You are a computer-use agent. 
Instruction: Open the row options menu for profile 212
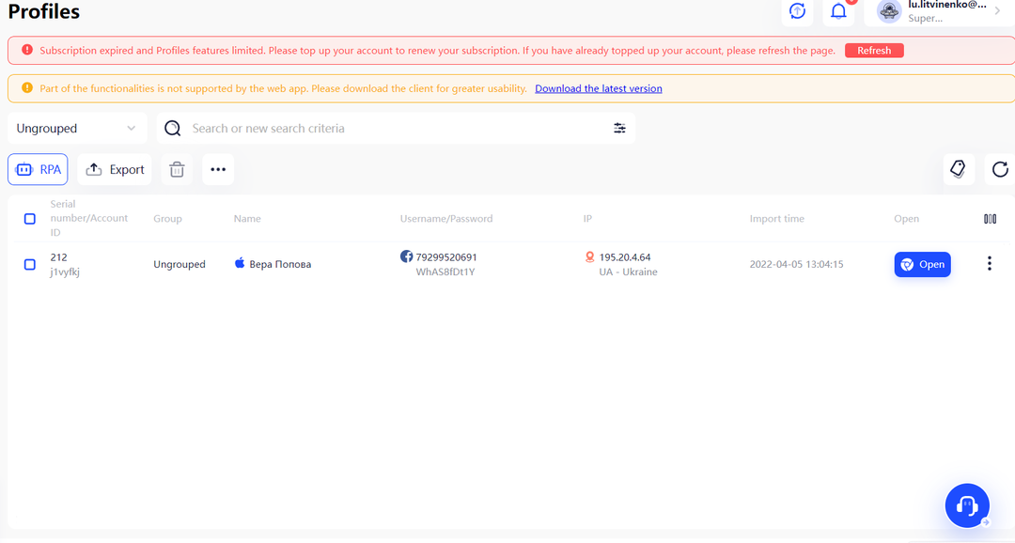[x=989, y=263]
